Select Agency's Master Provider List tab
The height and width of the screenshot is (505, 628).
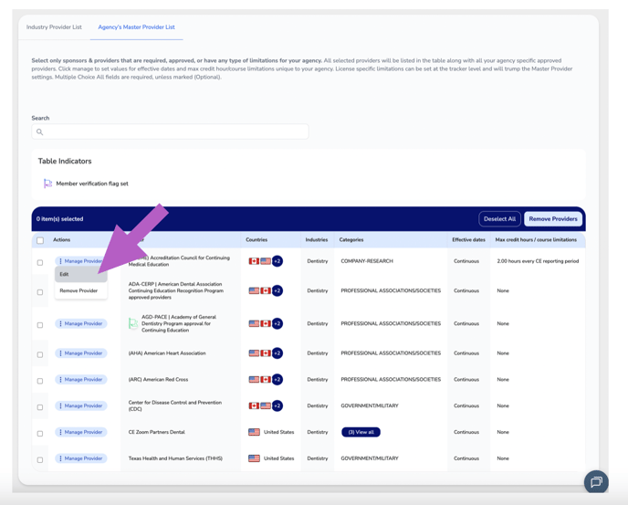click(x=137, y=27)
